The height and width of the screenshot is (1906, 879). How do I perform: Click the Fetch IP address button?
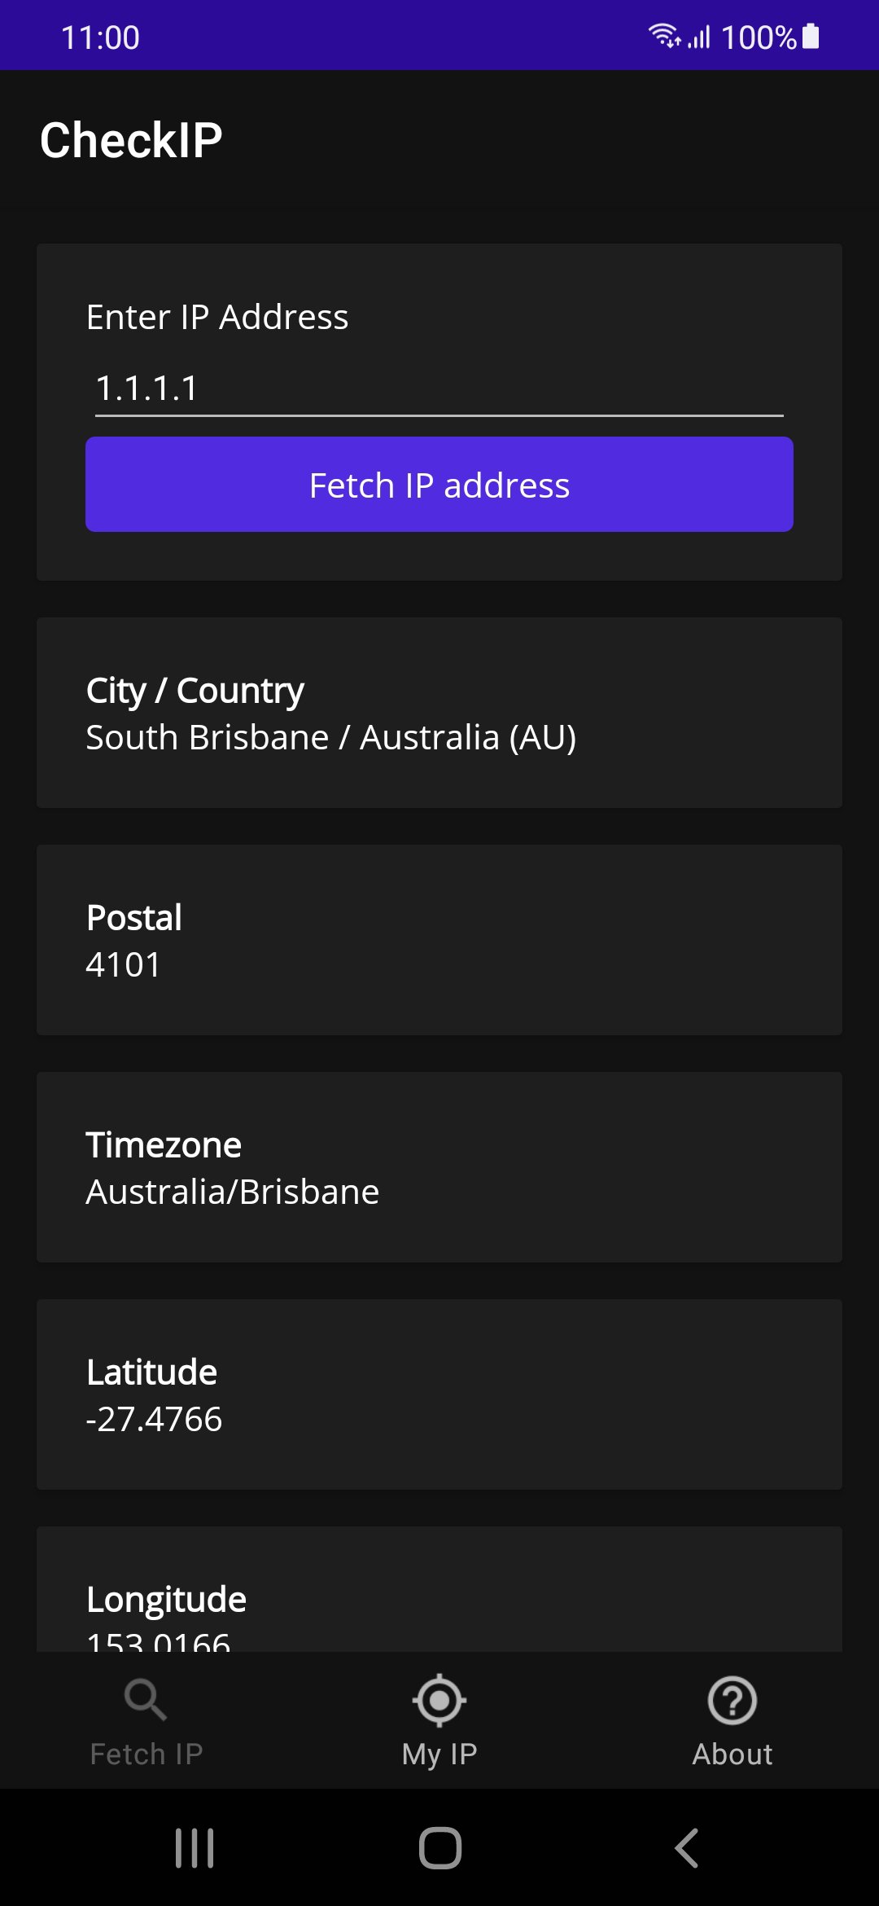click(x=439, y=485)
